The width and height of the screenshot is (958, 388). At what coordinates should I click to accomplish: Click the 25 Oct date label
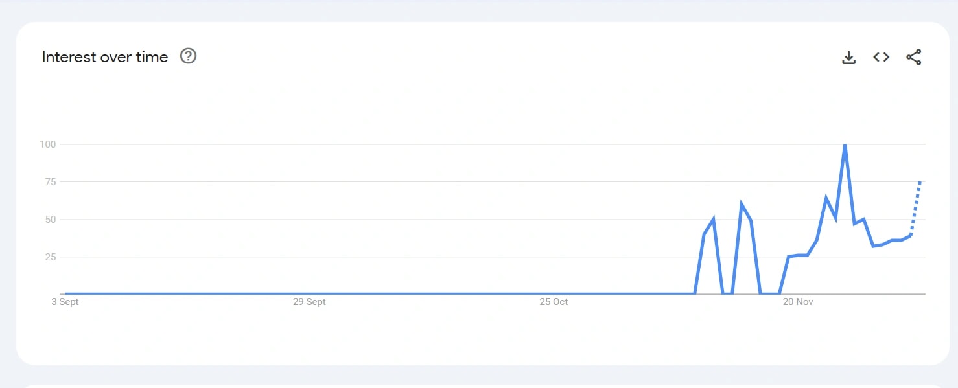(554, 302)
